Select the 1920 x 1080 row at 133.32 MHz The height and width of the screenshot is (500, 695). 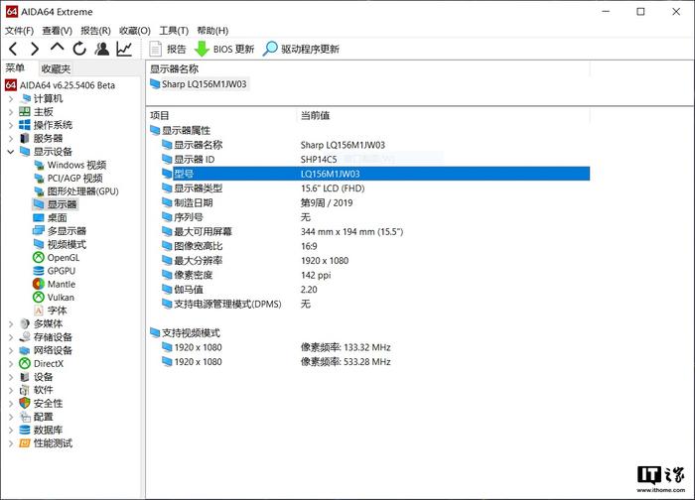tap(375, 347)
